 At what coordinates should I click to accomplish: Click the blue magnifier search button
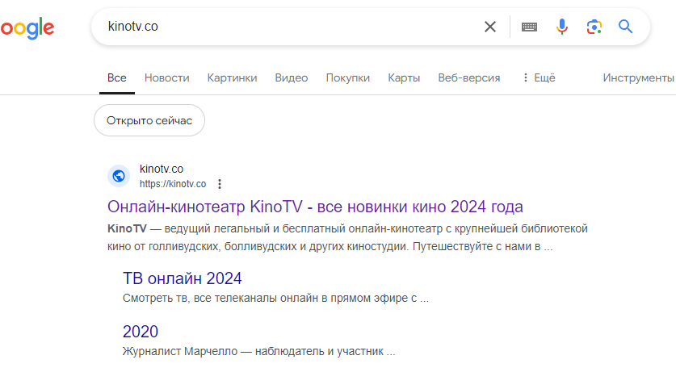click(x=626, y=27)
